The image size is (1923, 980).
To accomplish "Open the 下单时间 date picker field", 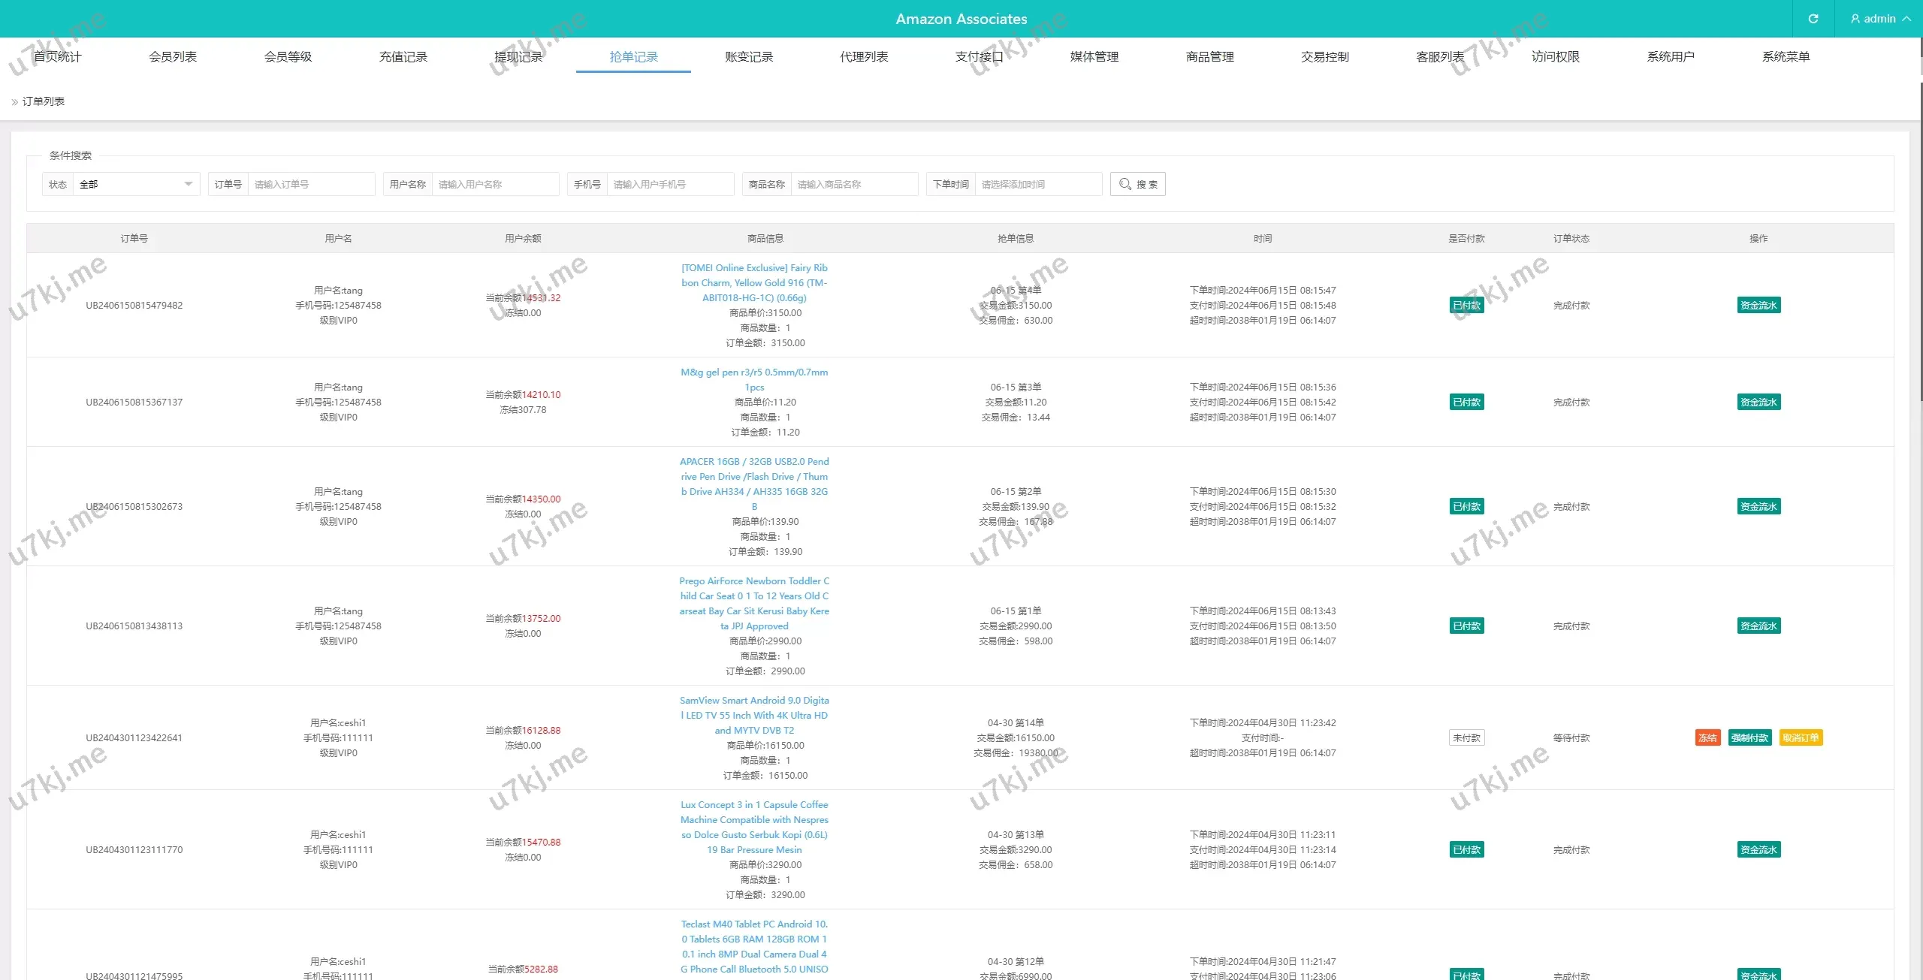I will pos(1037,184).
